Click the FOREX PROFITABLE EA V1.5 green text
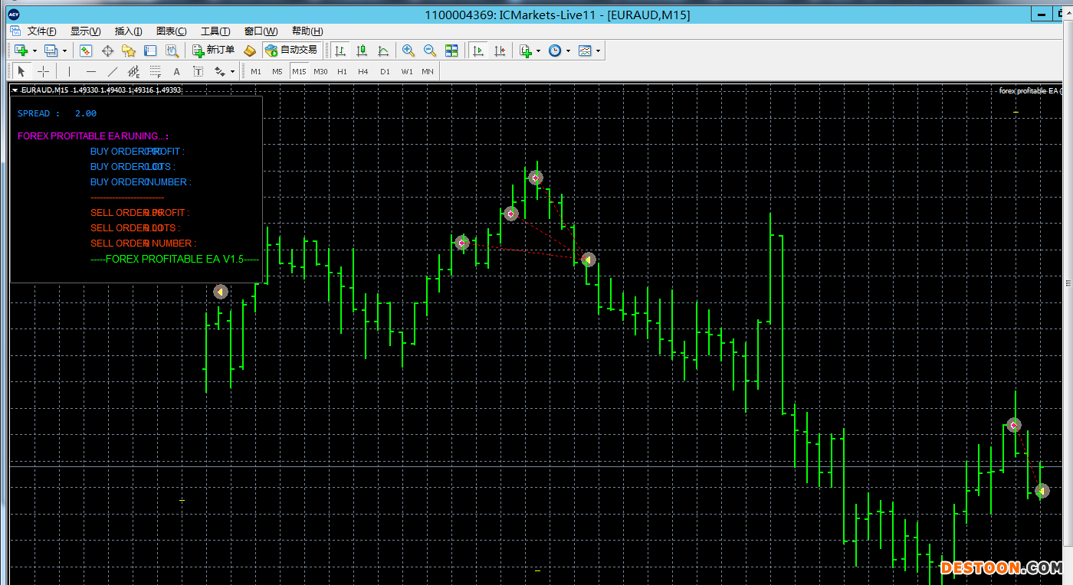Viewport: 1073px width, 585px height. click(175, 259)
